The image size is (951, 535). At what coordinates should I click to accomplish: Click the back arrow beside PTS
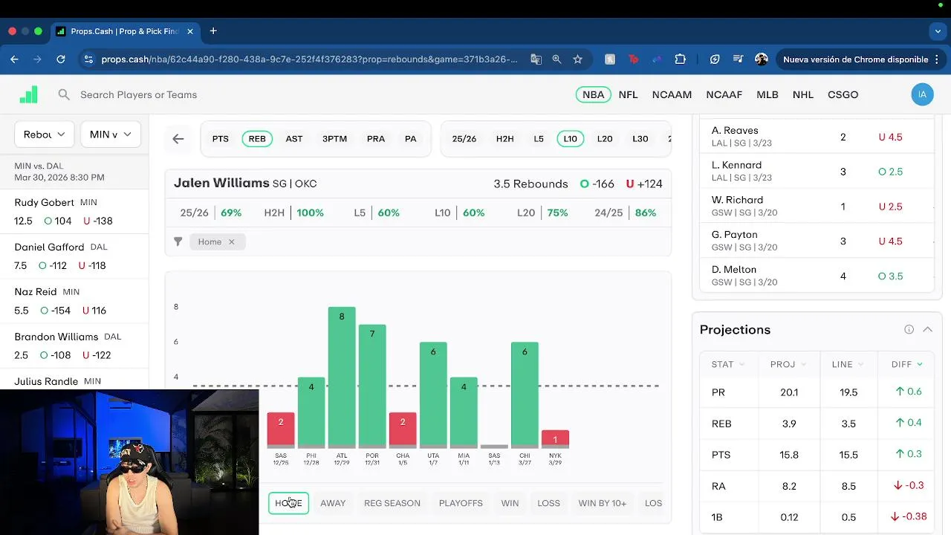(x=178, y=139)
